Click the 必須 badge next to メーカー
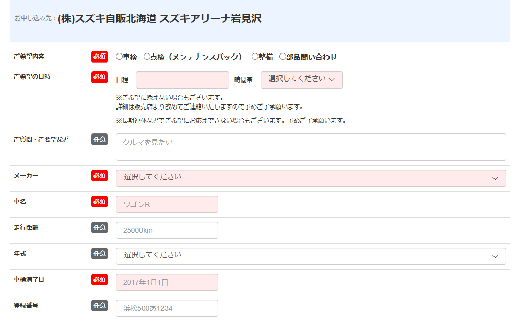Screen dimensions: 517x323 pos(100,176)
